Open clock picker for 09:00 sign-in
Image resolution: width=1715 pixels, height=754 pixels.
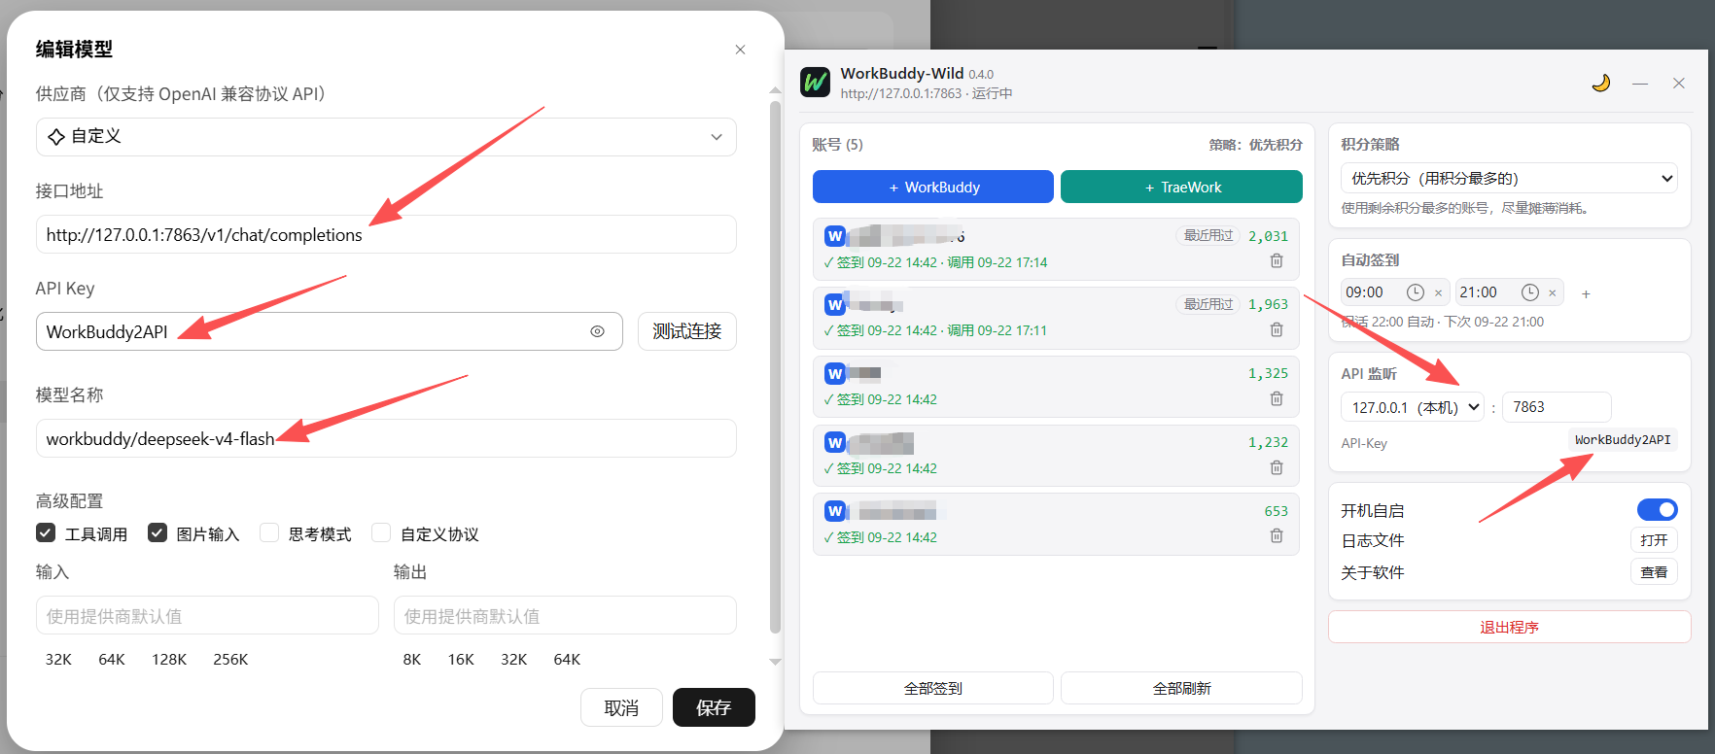(1416, 292)
